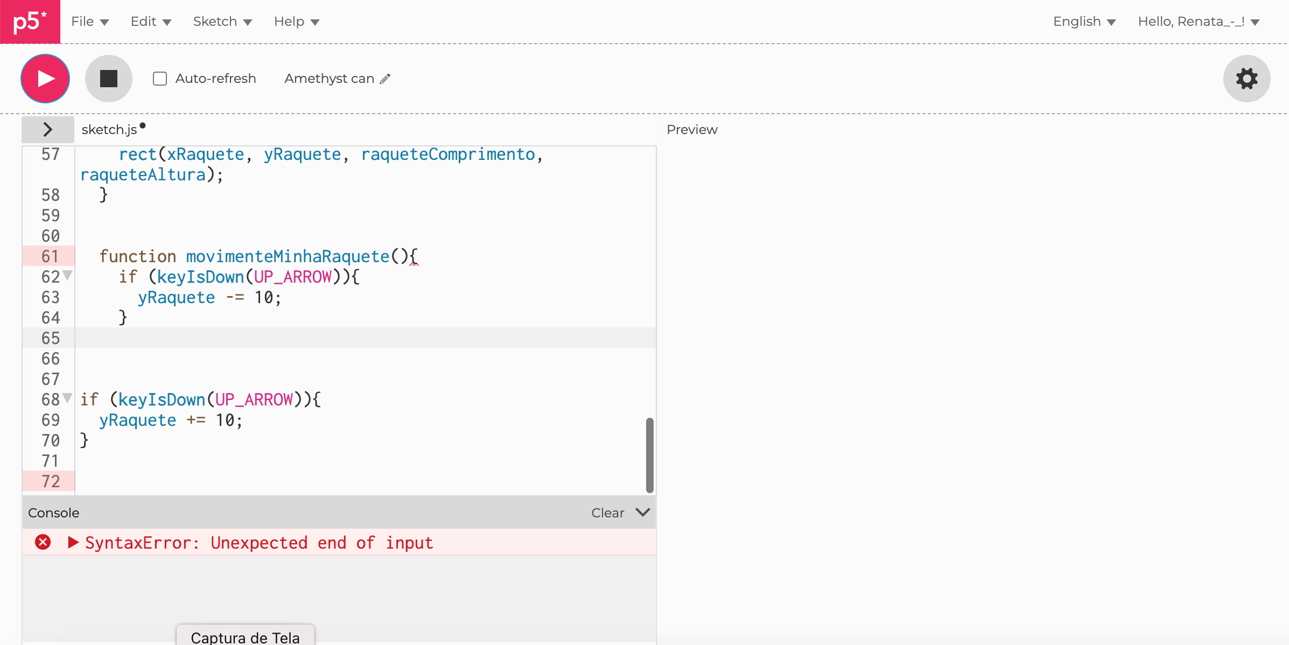The image size is (1289, 645).
Task: Select the sketch.js file tab
Action: click(x=109, y=130)
